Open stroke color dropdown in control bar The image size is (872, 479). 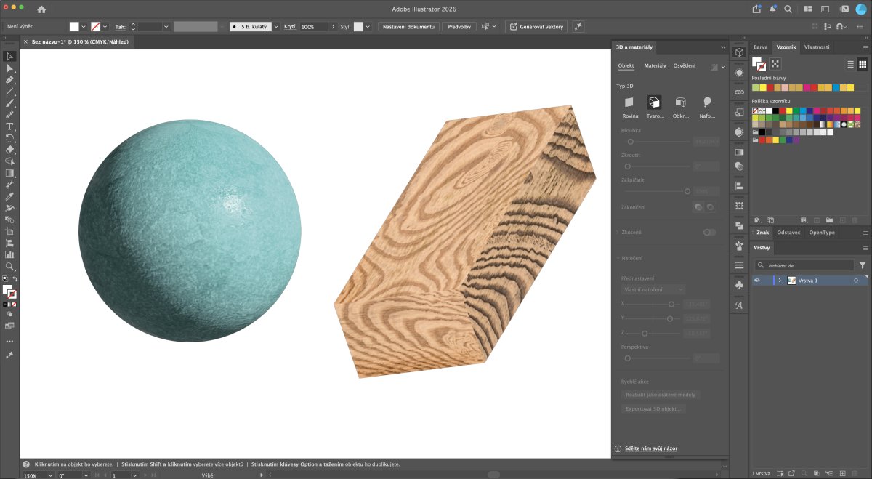tap(105, 26)
